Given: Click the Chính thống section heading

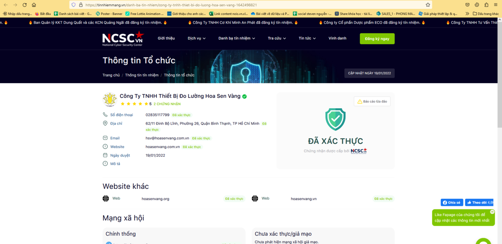Looking at the screenshot, I should (x=120, y=234).
